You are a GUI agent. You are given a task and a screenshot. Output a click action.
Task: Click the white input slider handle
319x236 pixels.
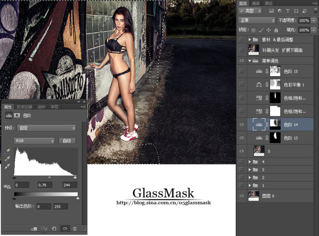pos(75,177)
